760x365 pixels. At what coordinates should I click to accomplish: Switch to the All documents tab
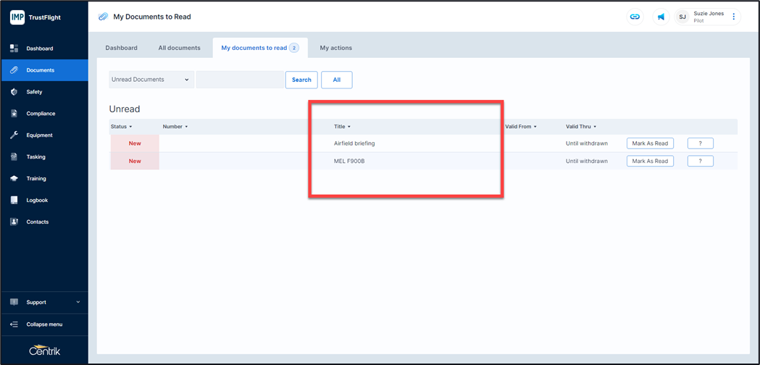point(179,48)
